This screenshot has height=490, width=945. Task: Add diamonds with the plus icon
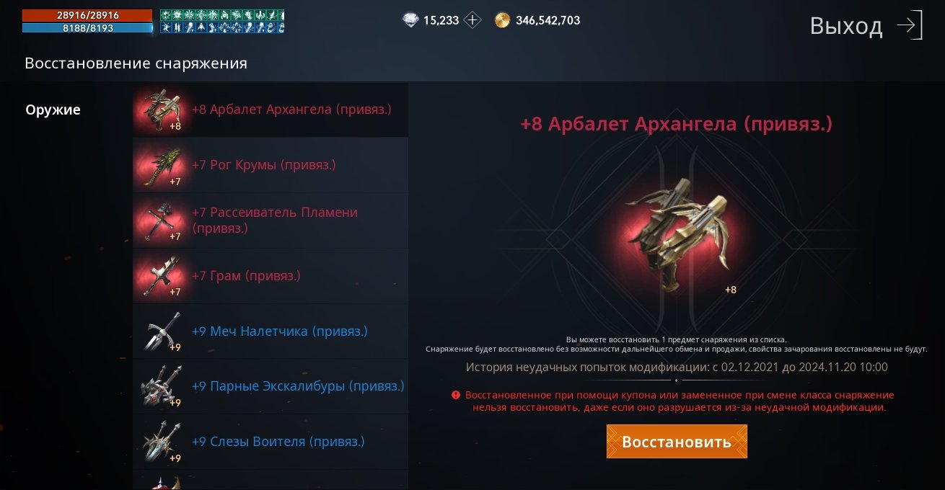472,20
